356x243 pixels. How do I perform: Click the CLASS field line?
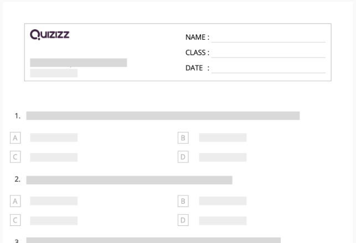pos(269,54)
